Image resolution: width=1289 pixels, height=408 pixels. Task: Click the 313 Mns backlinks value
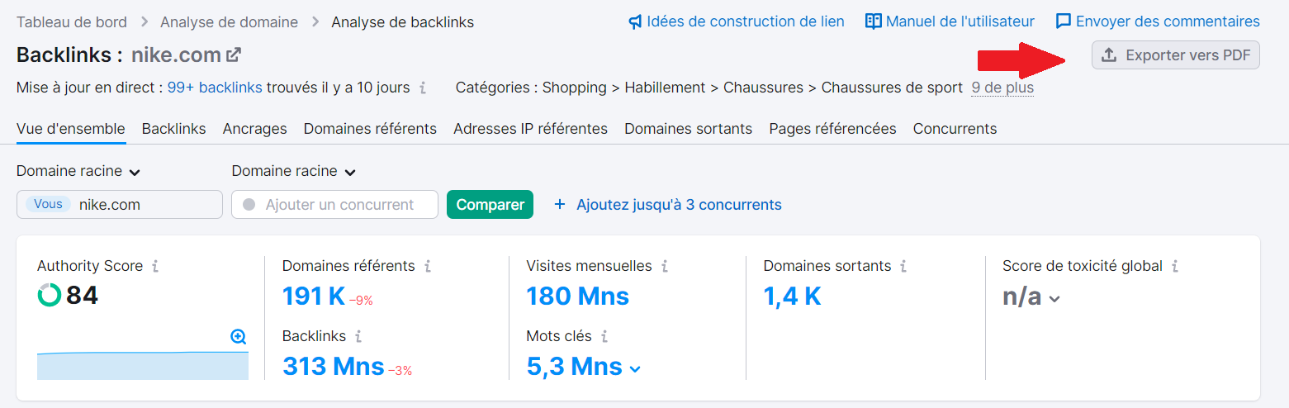click(x=334, y=366)
